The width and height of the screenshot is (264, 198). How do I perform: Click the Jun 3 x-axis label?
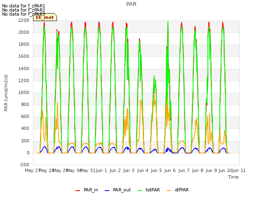pyautogui.click(x=129, y=170)
